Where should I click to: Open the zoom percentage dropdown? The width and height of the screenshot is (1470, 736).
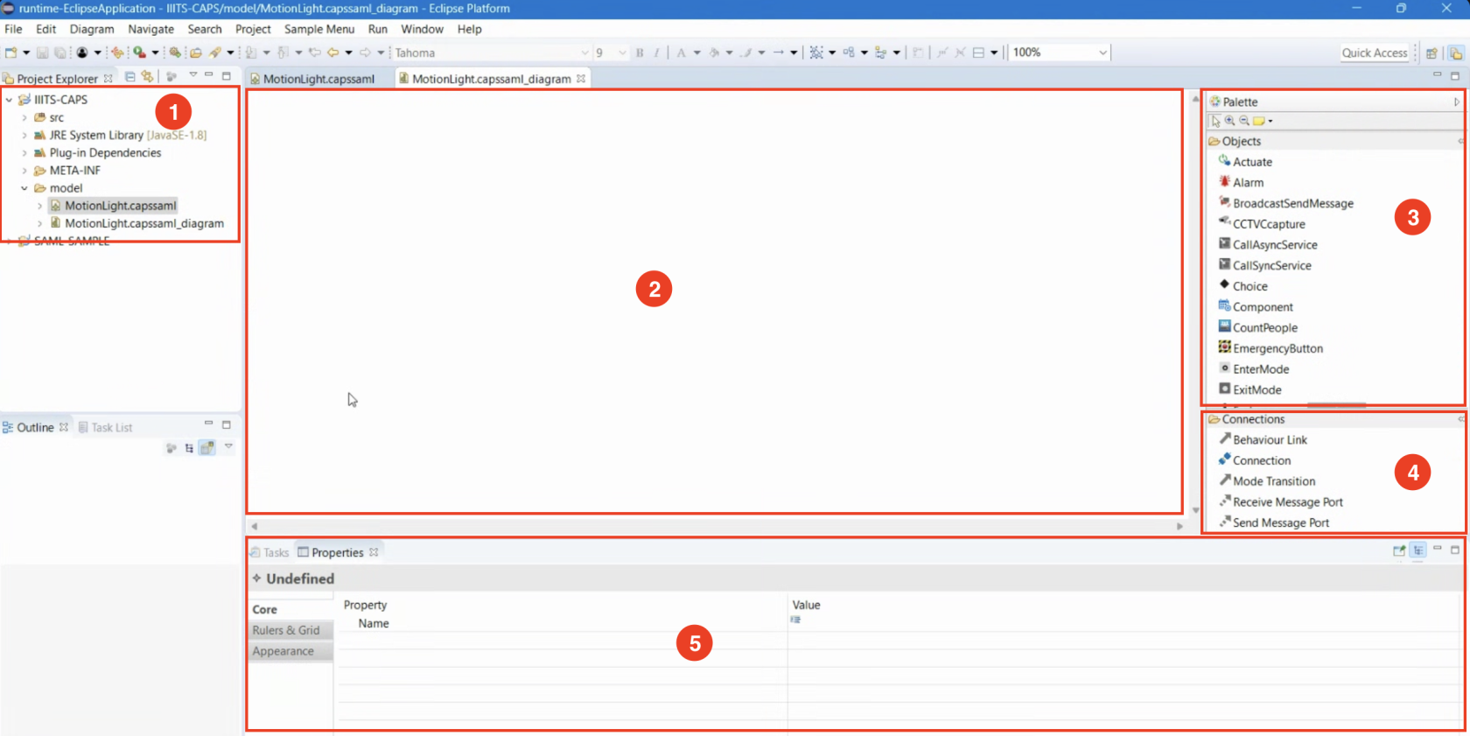[x=1102, y=53]
